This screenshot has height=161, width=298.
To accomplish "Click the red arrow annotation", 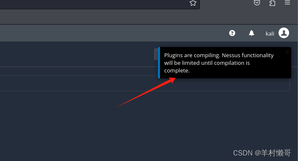I will click(x=146, y=92).
